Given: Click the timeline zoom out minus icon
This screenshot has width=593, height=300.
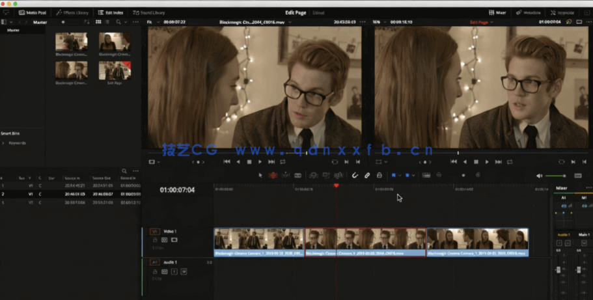Looking at the screenshot, I should click(439, 175).
